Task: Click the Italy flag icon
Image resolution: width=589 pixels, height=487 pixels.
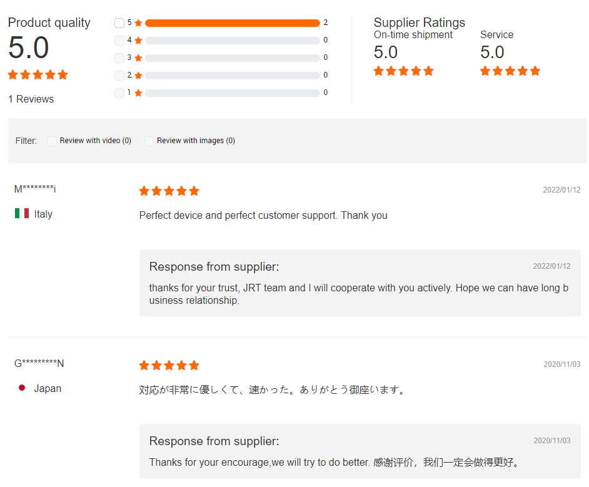Action: tap(22, 213)
